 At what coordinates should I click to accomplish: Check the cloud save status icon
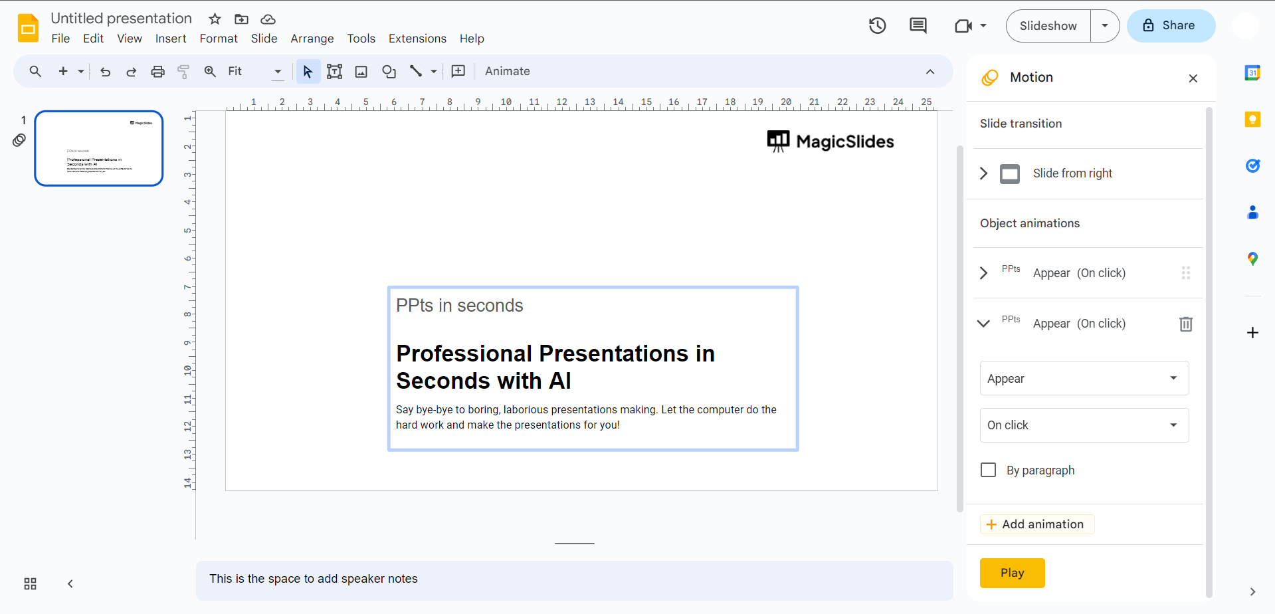click(268, 19)
